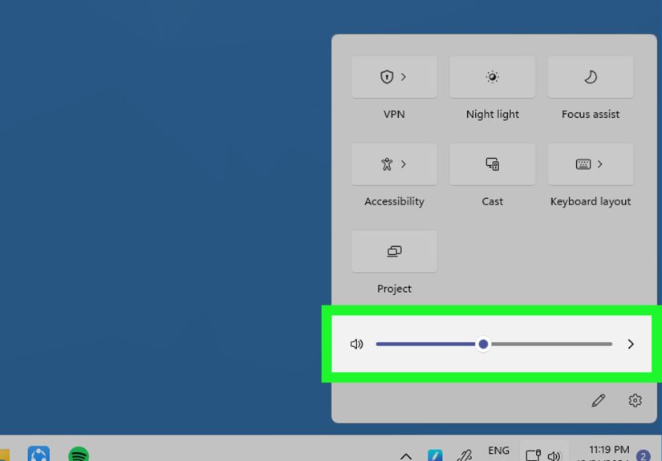Screen dimensions: 662x461
Task: Open the blue app icon on taskbar
Action: 39,455
